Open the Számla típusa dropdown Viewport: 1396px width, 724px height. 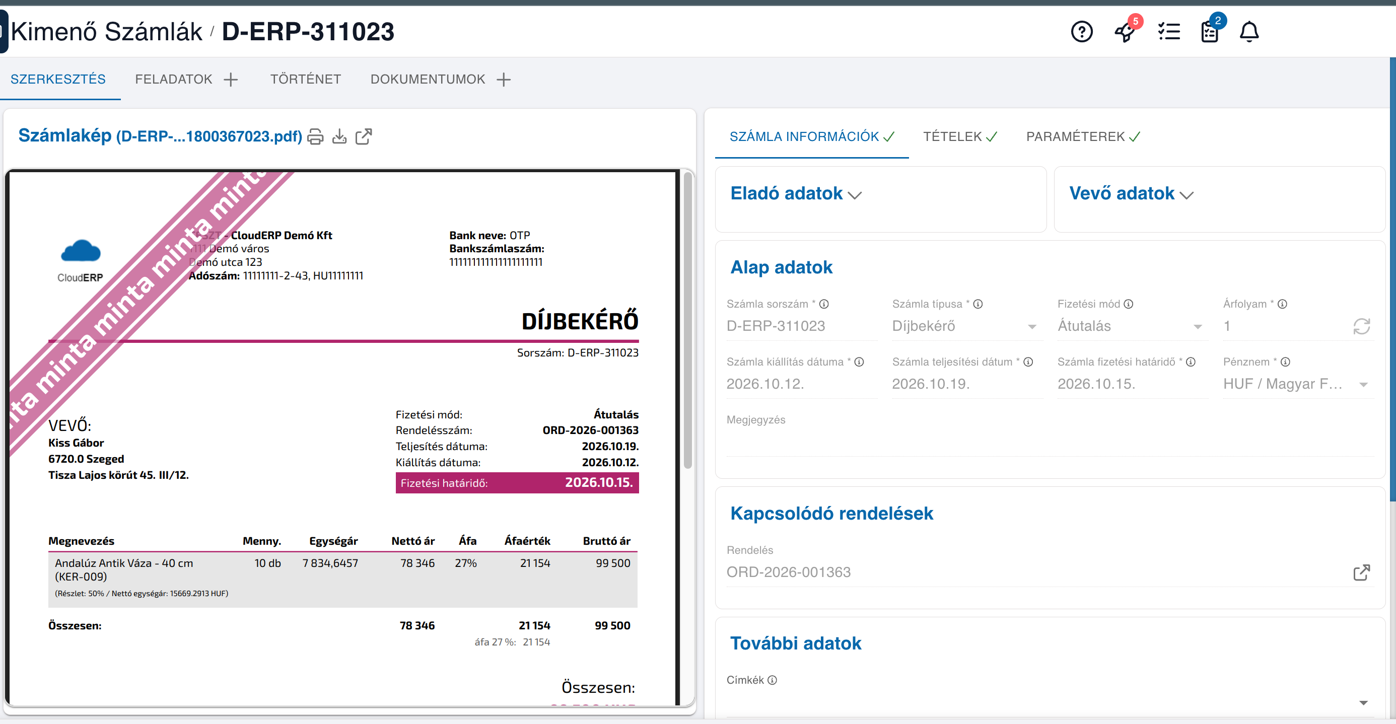point(966,326)
